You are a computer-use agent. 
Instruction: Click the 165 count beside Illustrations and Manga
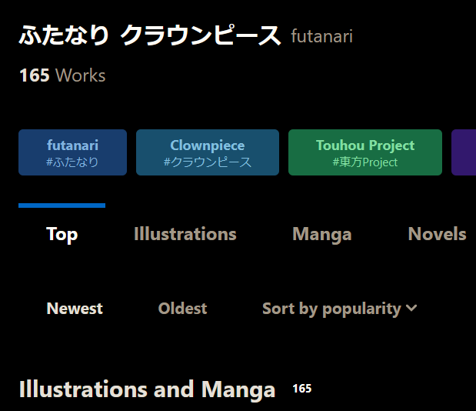(x=301, y=389)
